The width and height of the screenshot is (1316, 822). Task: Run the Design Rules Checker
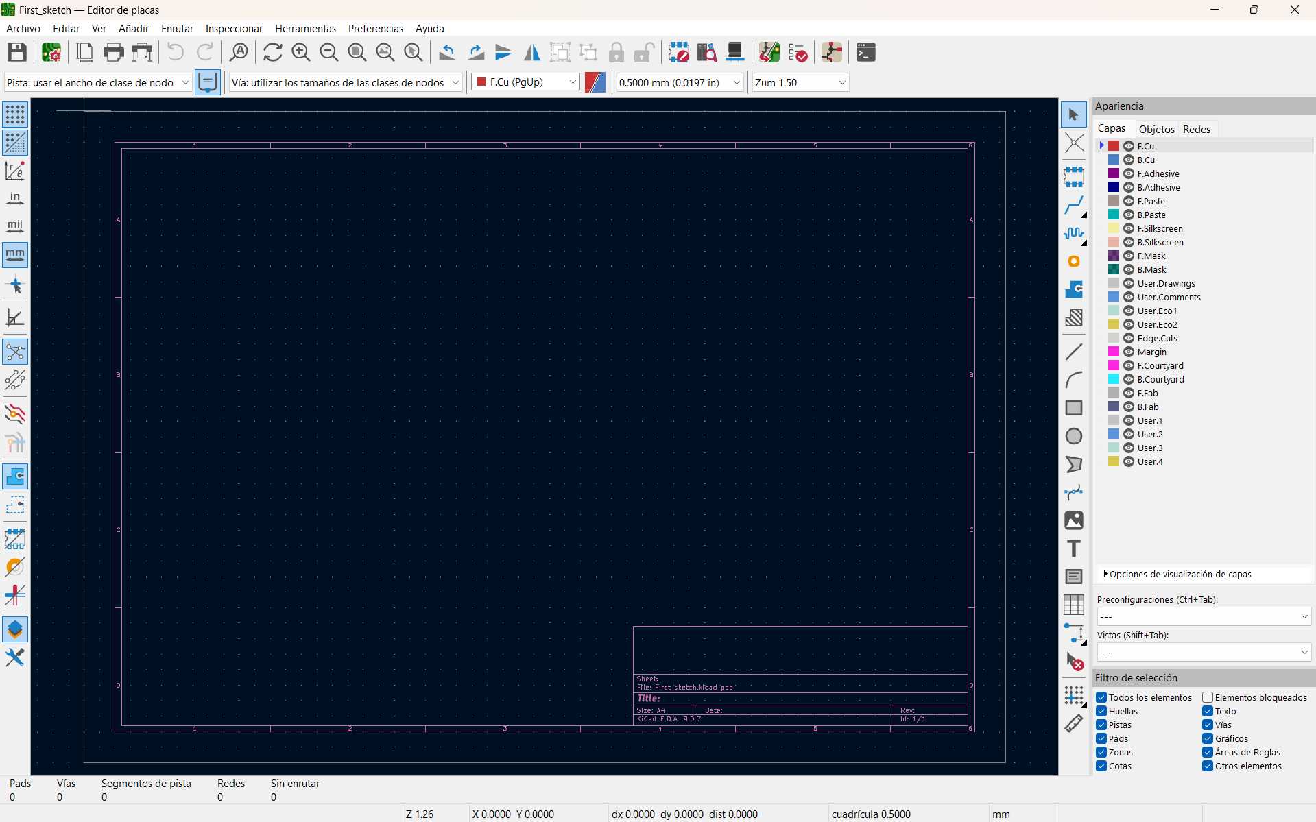pyautogui.click(x=798, y=52)
